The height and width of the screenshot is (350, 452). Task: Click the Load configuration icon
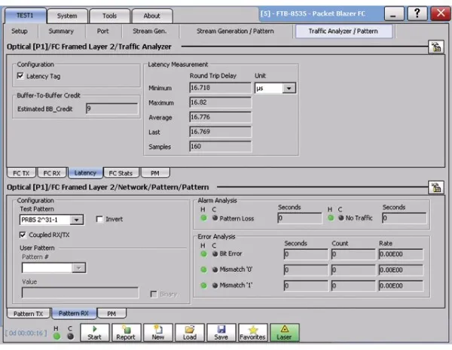click(190, 332)
